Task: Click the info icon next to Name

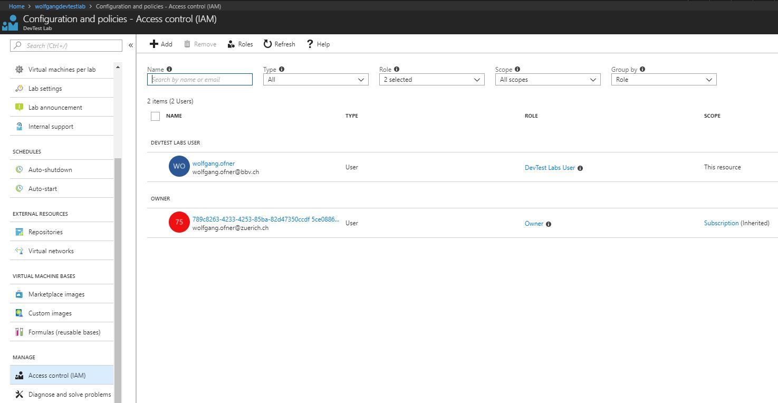Action: coord(169,69)
